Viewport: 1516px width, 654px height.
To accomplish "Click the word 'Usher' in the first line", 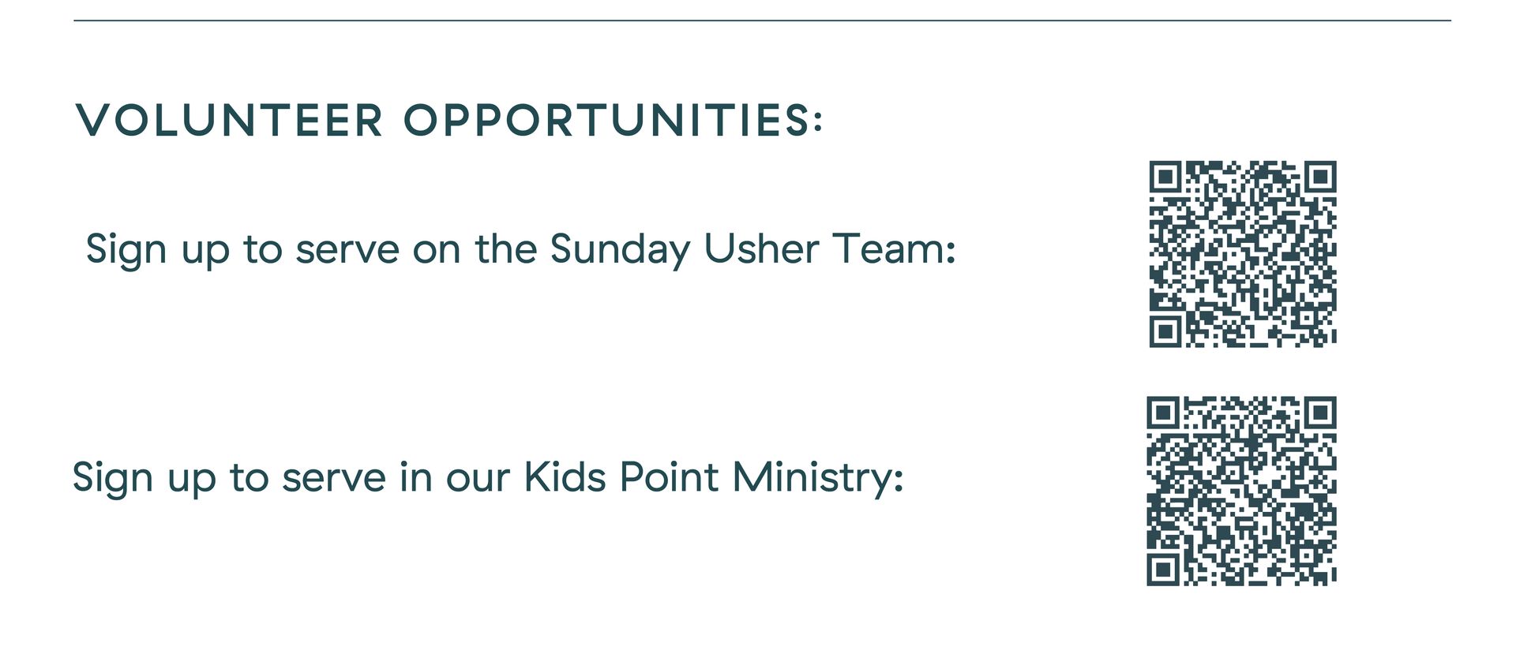I will [x=761, y=249].
